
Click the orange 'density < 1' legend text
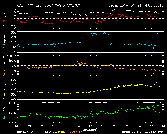pos(76,132)
